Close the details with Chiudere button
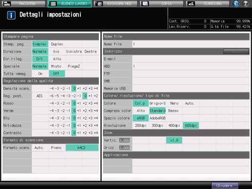 point(225,186)
